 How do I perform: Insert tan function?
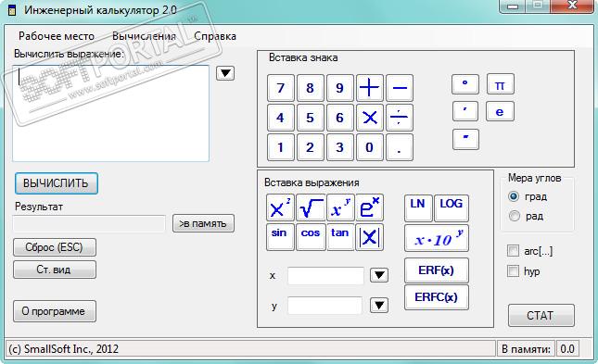(340, 237)
